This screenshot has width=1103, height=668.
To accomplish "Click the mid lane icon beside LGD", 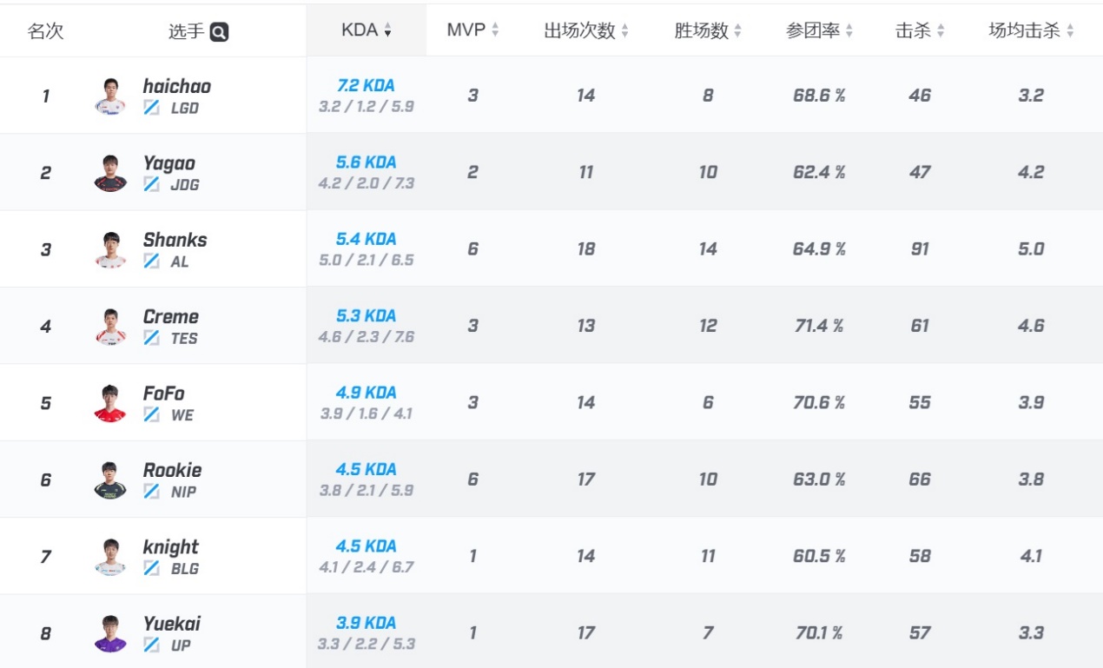I will pos(152,109).
